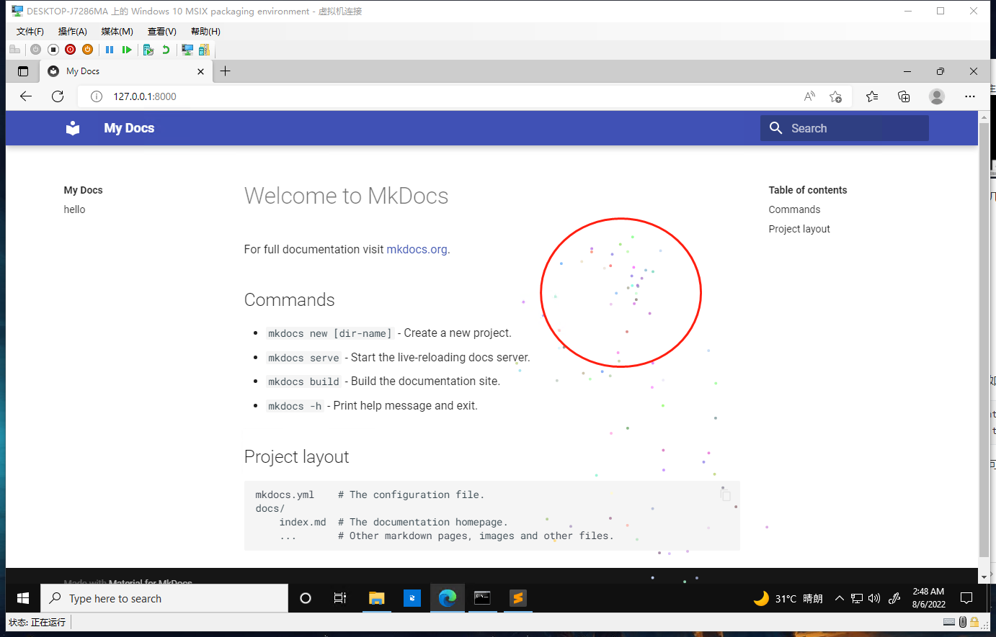This screenshot has width=996, height=637.
Task: Click the Read aloud icon in address bar
Action: coord(809,96)
